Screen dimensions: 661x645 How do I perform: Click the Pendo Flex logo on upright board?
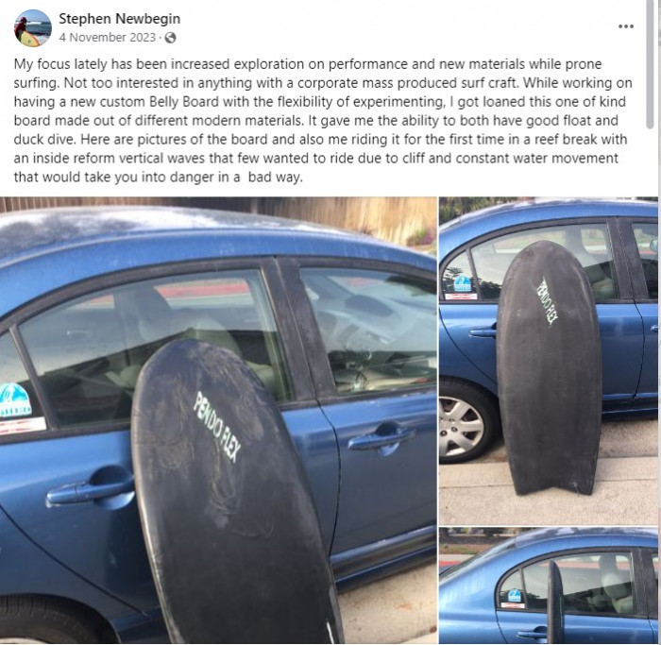547,300
